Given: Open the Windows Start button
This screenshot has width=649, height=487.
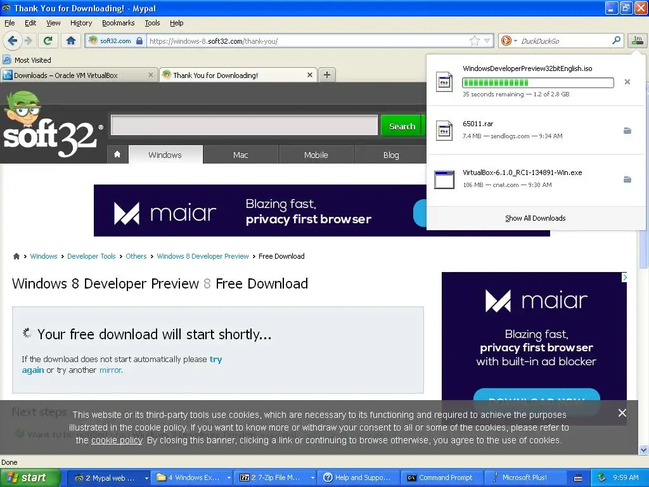Looking at the screenshot, I should [30, 477].
